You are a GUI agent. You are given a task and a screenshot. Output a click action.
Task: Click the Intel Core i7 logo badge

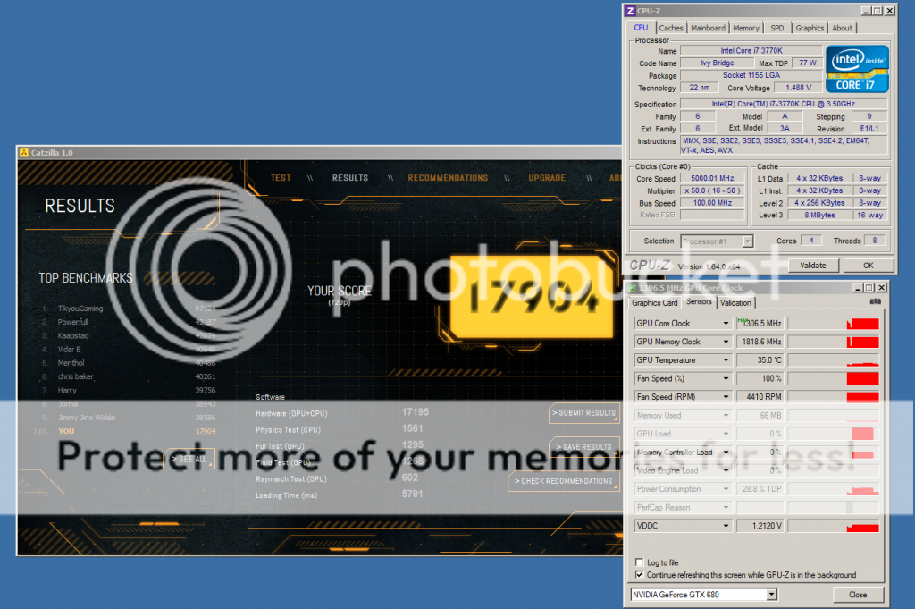[856, 69]
